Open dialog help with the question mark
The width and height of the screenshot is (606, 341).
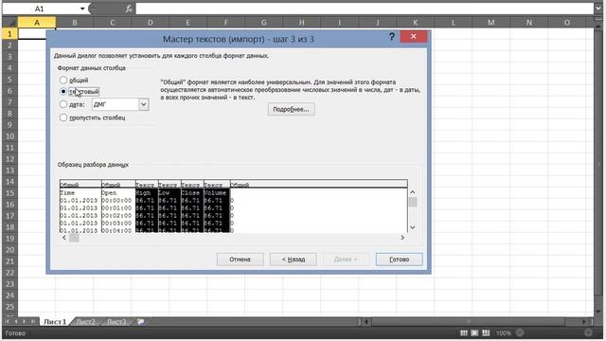(x=391, y=37)
